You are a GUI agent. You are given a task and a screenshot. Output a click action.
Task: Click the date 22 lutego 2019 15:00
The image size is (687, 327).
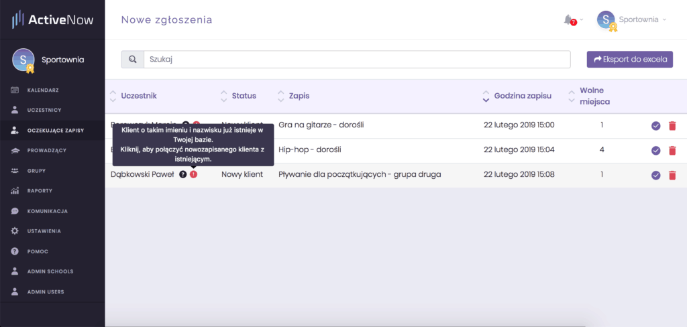click(x=519, y=125)
